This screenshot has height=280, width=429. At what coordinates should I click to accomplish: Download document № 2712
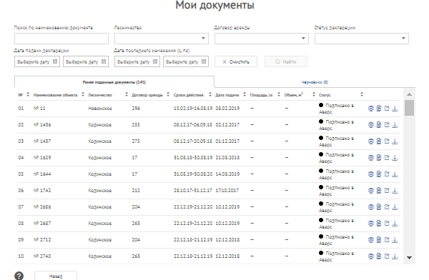click(395, 240)
